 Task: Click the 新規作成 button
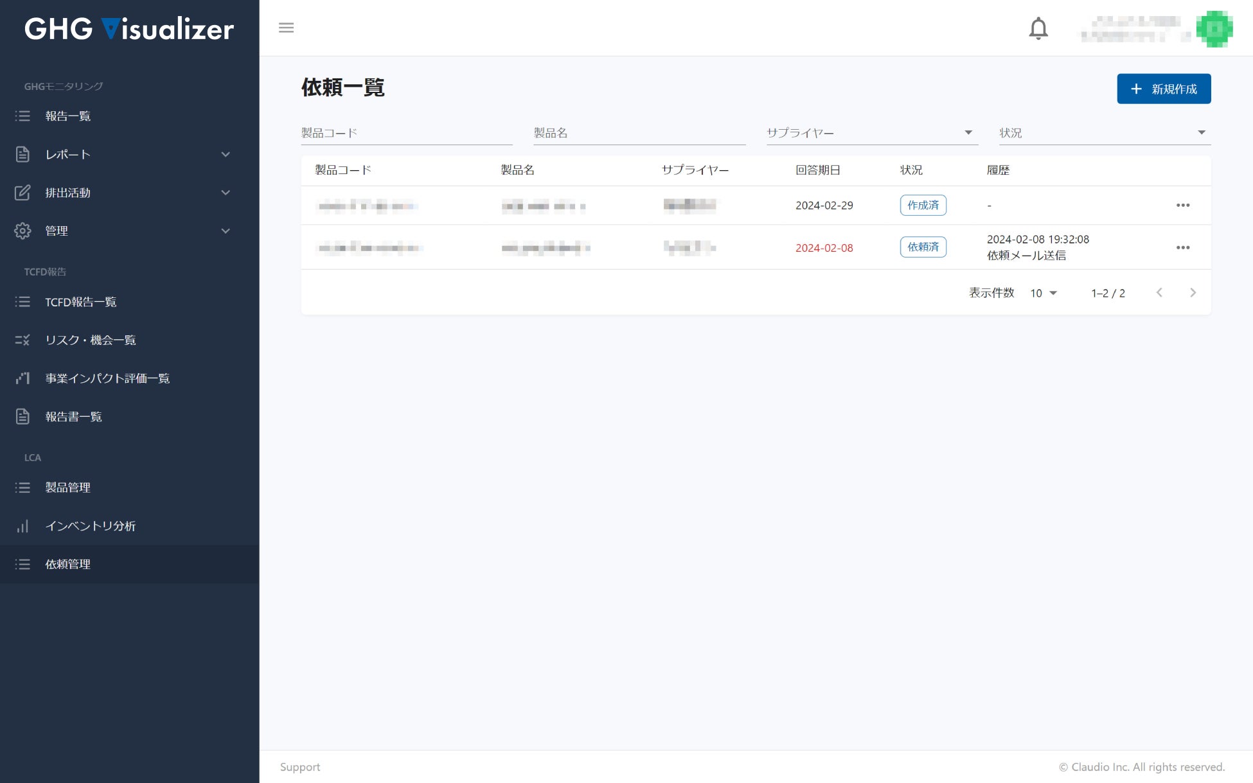click(1163, 89)
